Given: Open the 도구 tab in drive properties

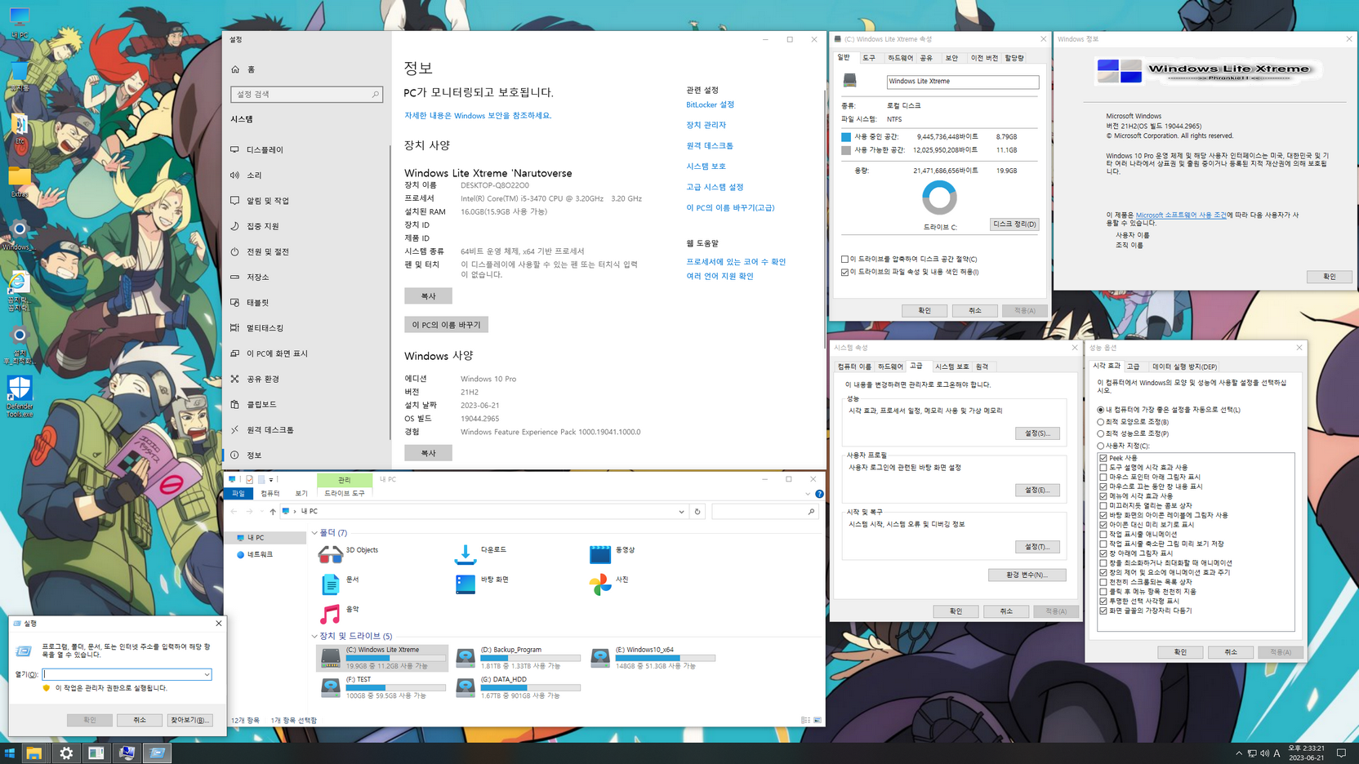Looking at the screenshot, I should [869, 58].
